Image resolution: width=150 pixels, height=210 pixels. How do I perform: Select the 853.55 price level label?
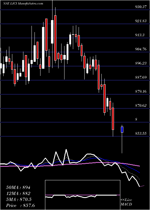pyautogui.click(x=140, y=133)
